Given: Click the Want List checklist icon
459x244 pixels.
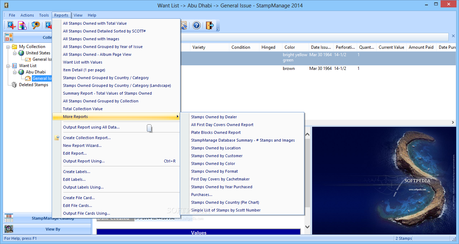Looking at the screenshot, I should tap(15, 66).
